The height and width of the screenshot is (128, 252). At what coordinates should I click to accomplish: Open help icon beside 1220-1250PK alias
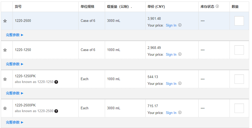pos(56,82)
